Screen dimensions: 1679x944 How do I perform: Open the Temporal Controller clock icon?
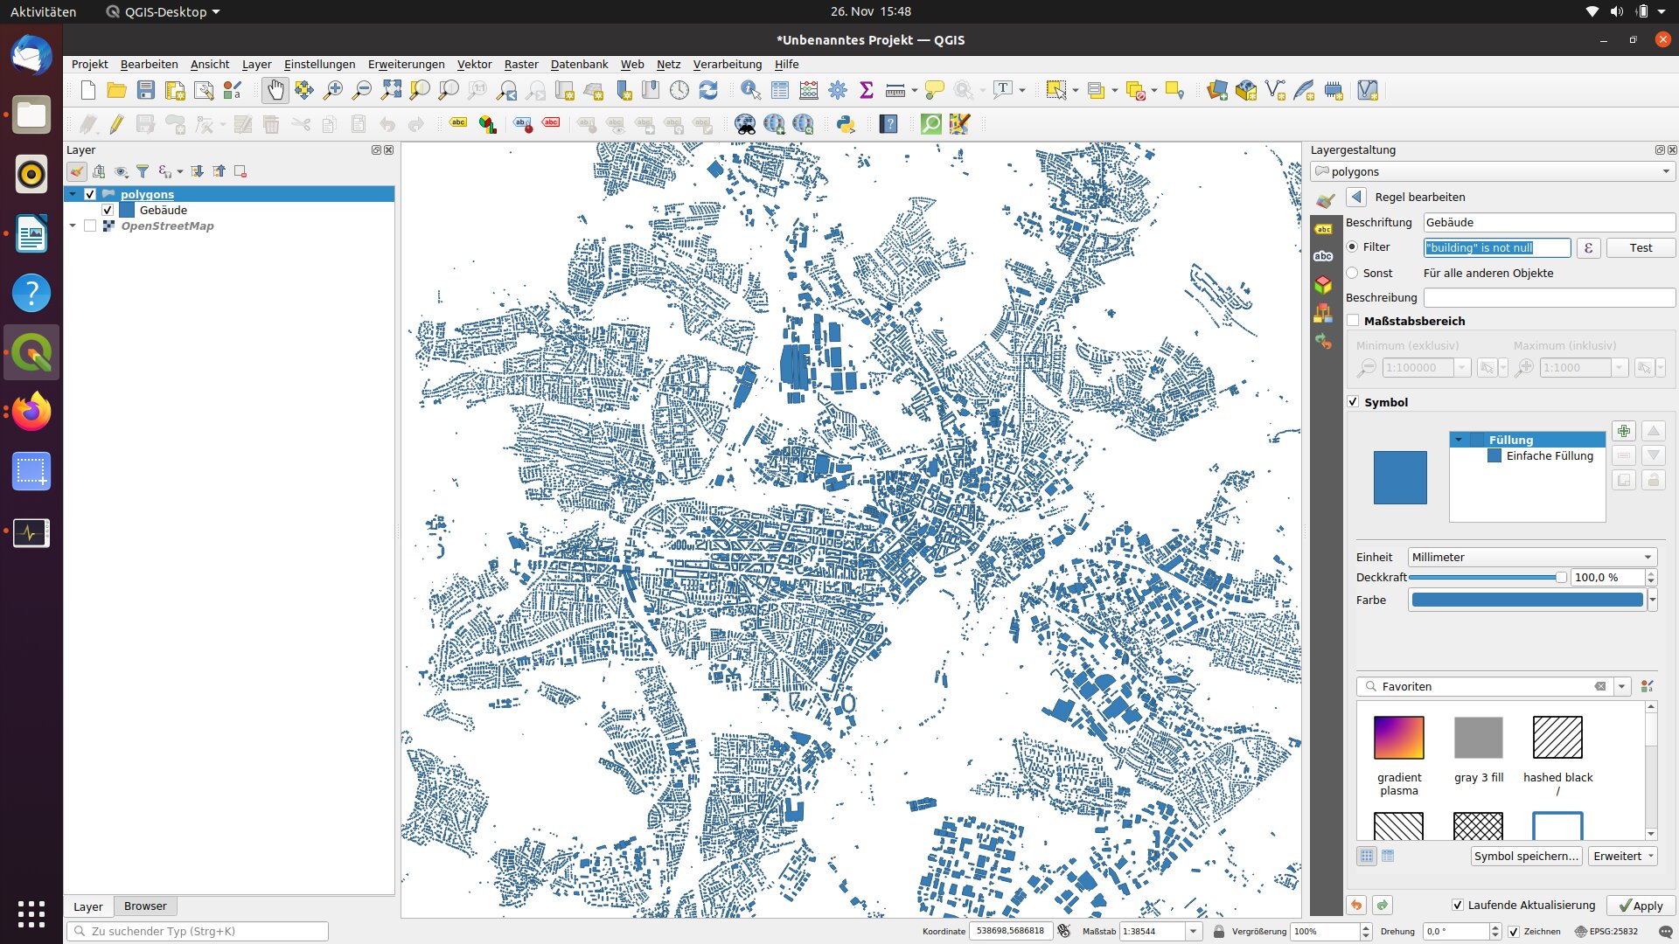679,90
